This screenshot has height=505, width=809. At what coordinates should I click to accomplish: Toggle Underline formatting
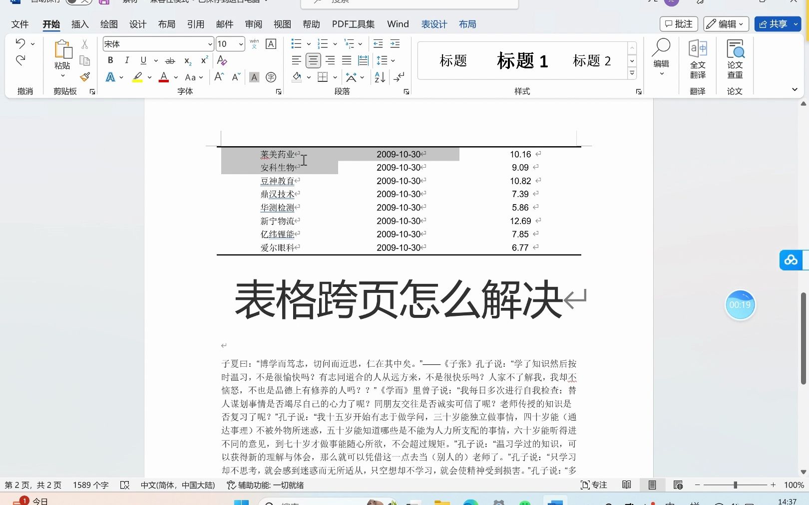coord(143,60)
